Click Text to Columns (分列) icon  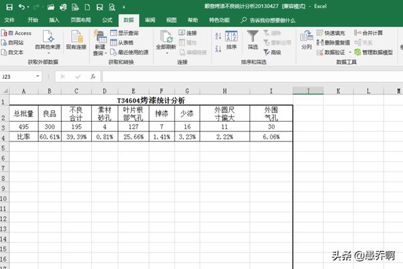pos(306,40)
